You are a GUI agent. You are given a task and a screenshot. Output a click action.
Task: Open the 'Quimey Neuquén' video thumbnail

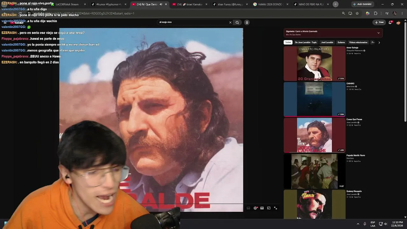[x=314, y=205]
